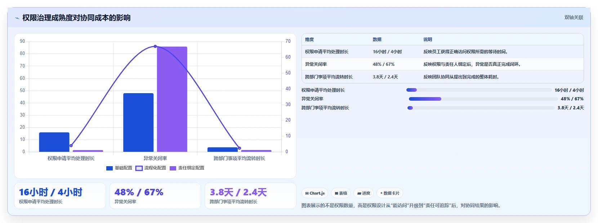The image size is (598, 223).
Task: Click the tall purple 异常关闭率 bar
Action: click(172, 99)
